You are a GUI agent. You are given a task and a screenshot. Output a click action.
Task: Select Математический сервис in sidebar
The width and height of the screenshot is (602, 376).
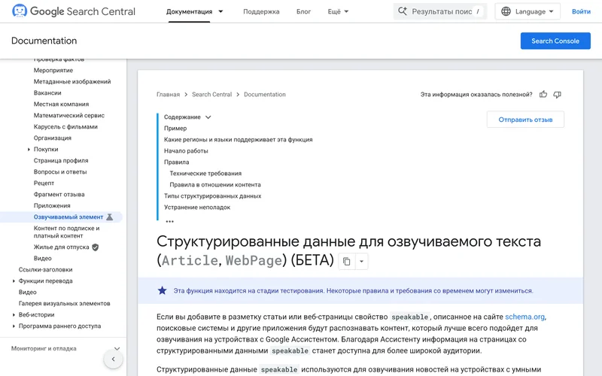[69, 116]
